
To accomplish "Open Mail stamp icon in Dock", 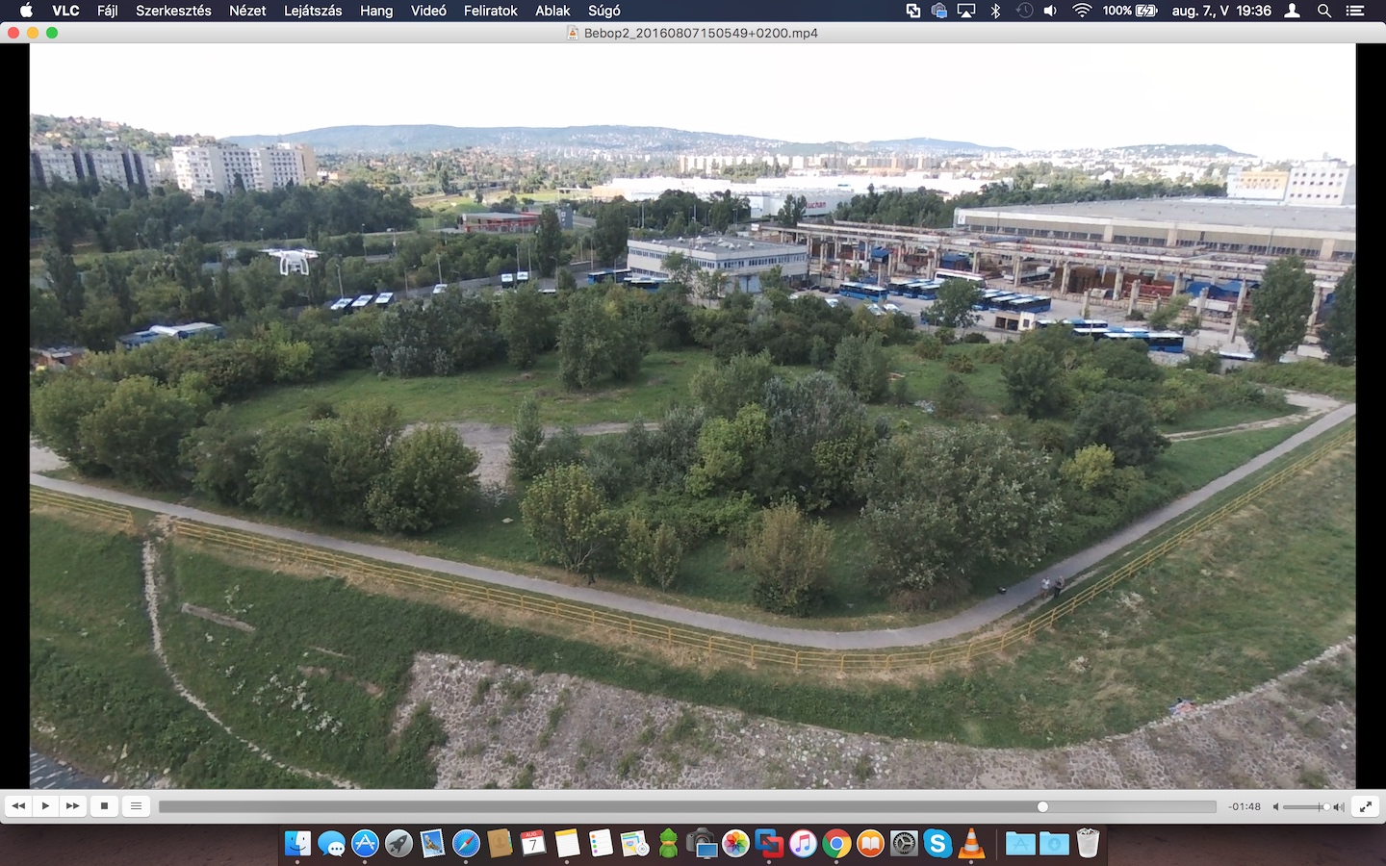I will tap(432, 844).
